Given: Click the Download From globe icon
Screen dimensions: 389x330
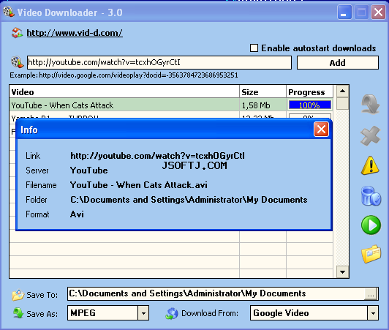Looking at the screenshot, I should point(172,313).
